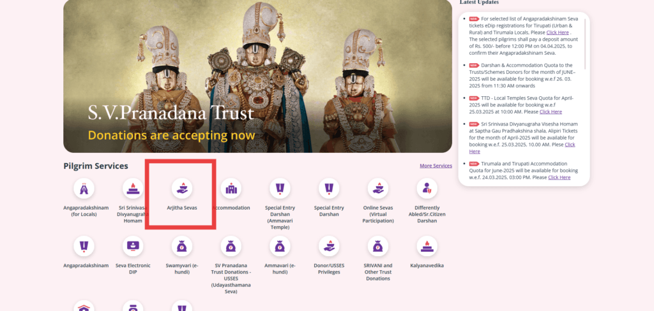
Task: Click the Latest Updates panel scrollbar
Action: click(585, 44)
